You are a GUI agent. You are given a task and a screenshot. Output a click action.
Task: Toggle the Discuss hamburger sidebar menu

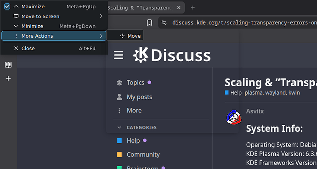pyautogui.click(x=119, y=55)
